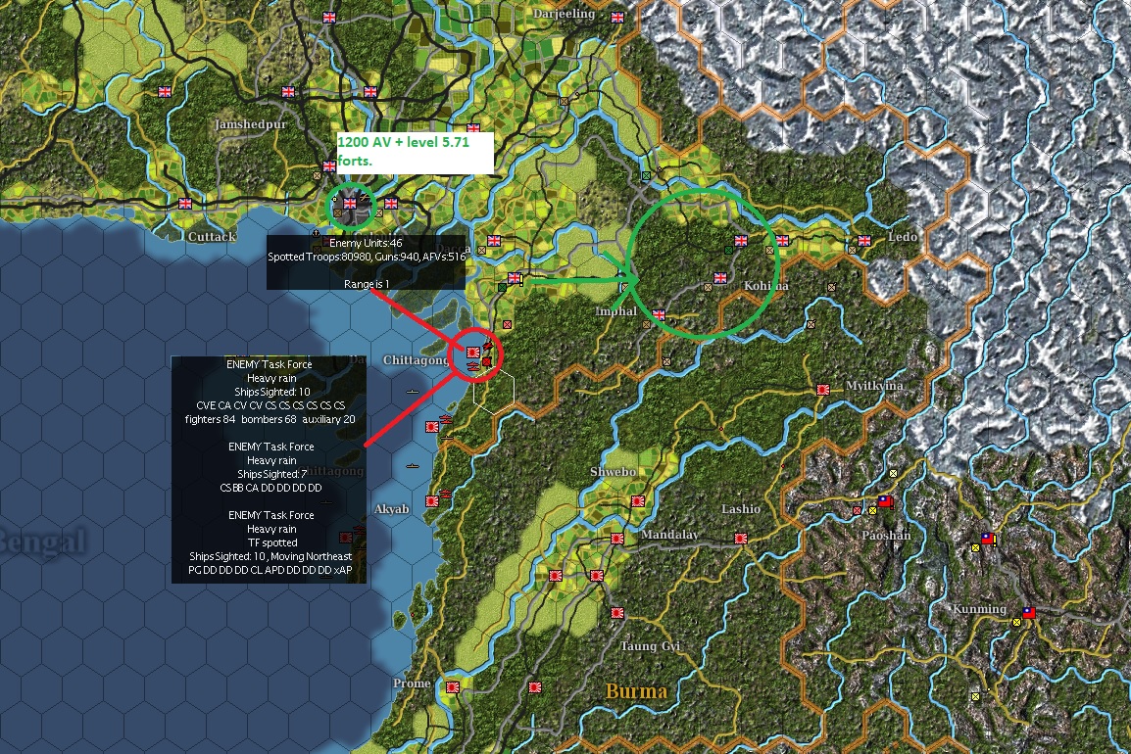Click the Chinese flag beside Kunming
Viewport: 1131px width, 754px height.
coord(1028,613)
